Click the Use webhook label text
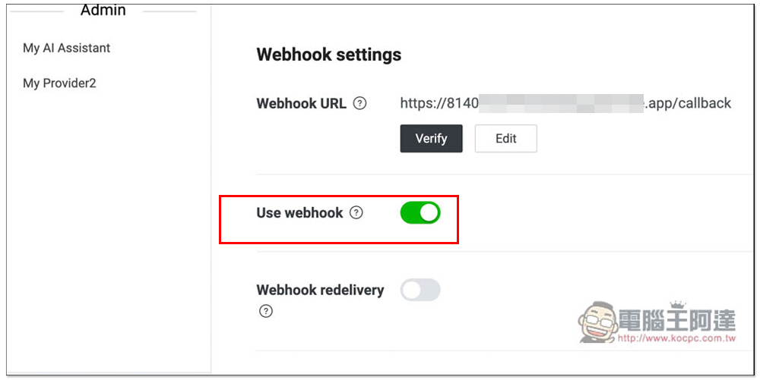The width and height of the screenshot is (760, 380). pyautogui.click(x=299, y=213)
